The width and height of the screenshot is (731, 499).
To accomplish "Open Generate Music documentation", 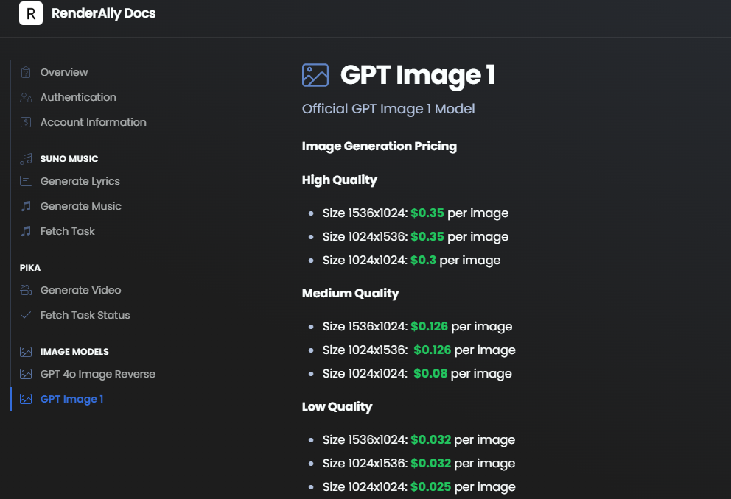I will (x=80, y=206).
